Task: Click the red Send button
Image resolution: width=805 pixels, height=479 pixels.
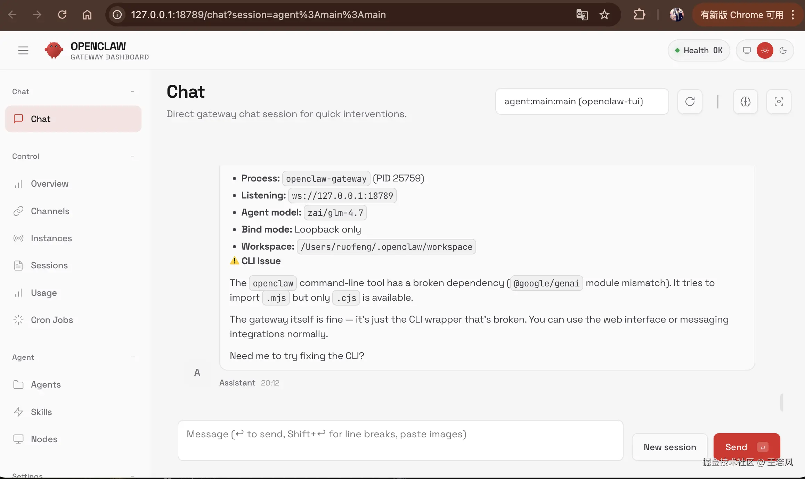Action: [x=746, y=447]
